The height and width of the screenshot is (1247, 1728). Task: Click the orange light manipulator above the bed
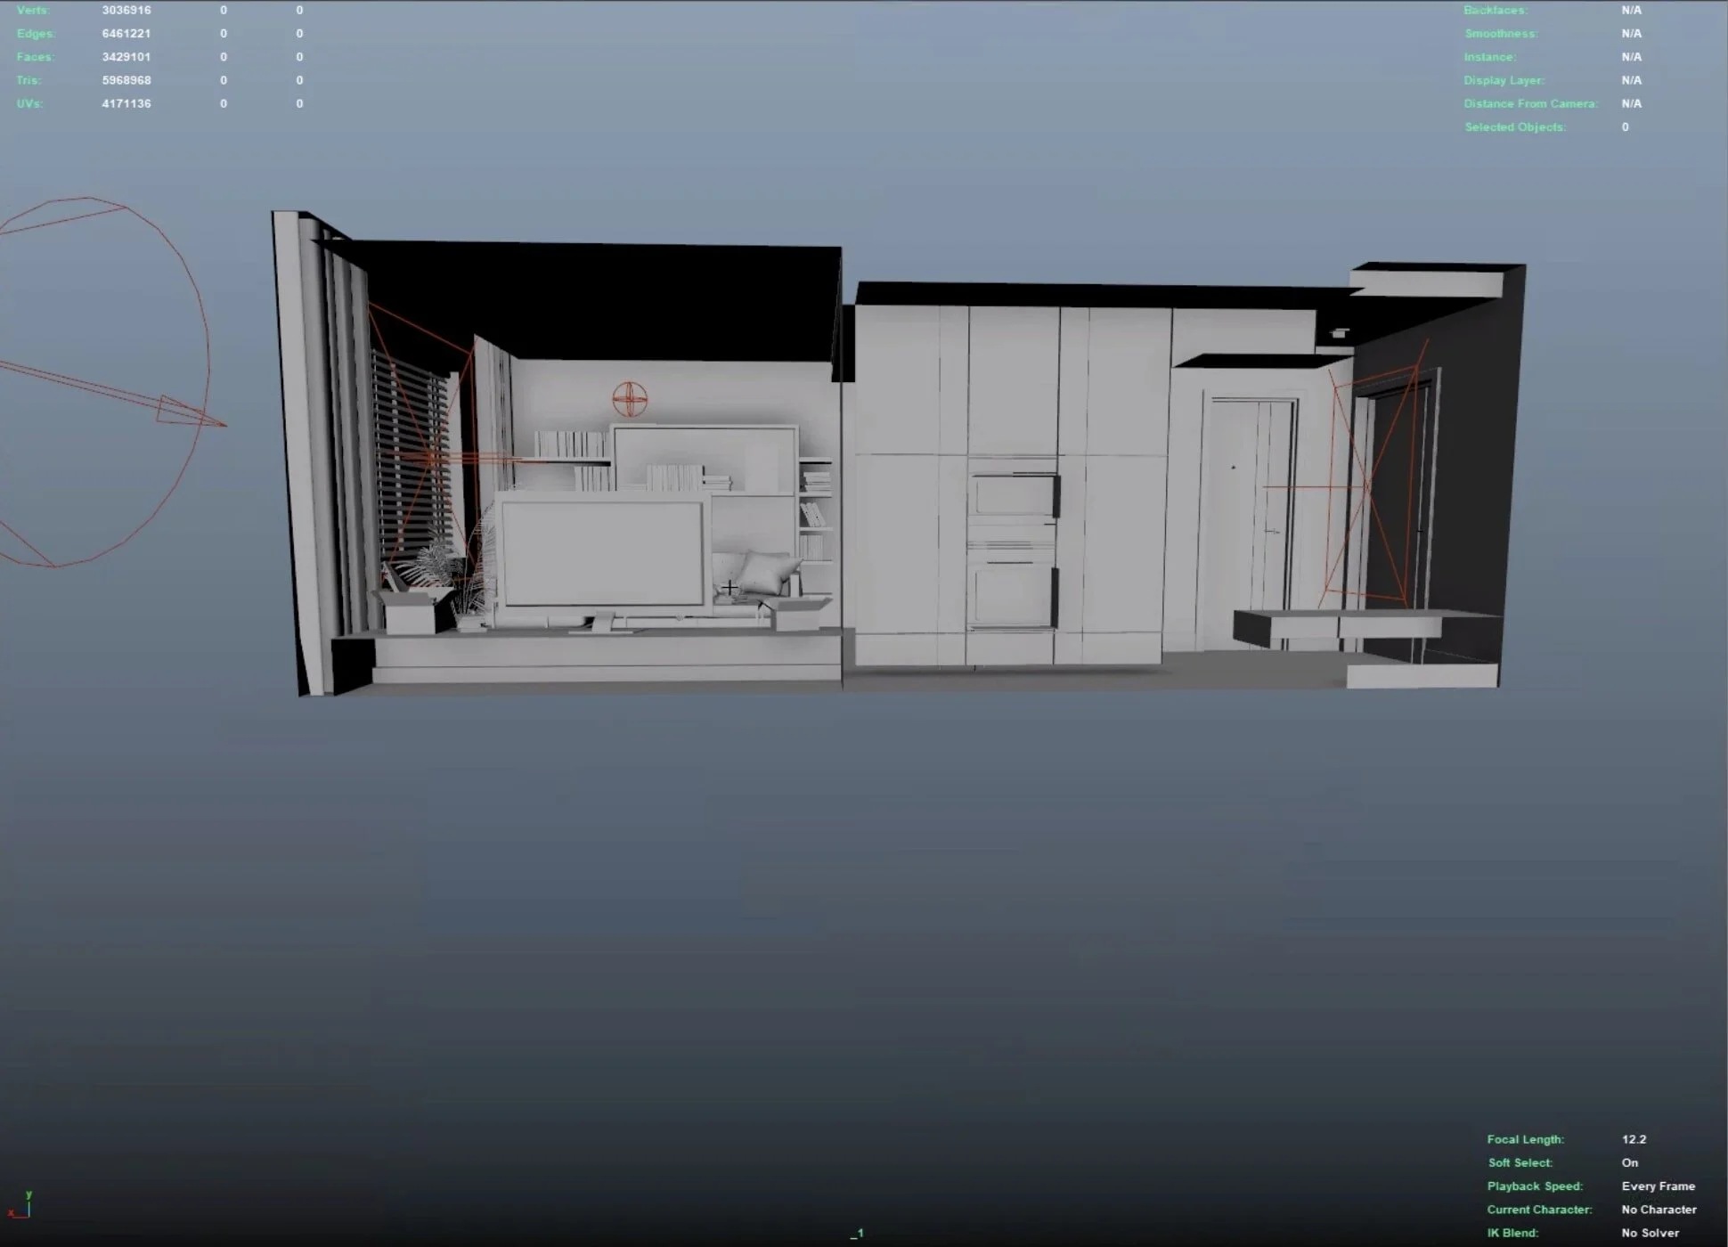(629, 399)
